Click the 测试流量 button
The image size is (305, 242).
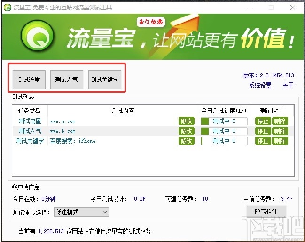point(29,80)
